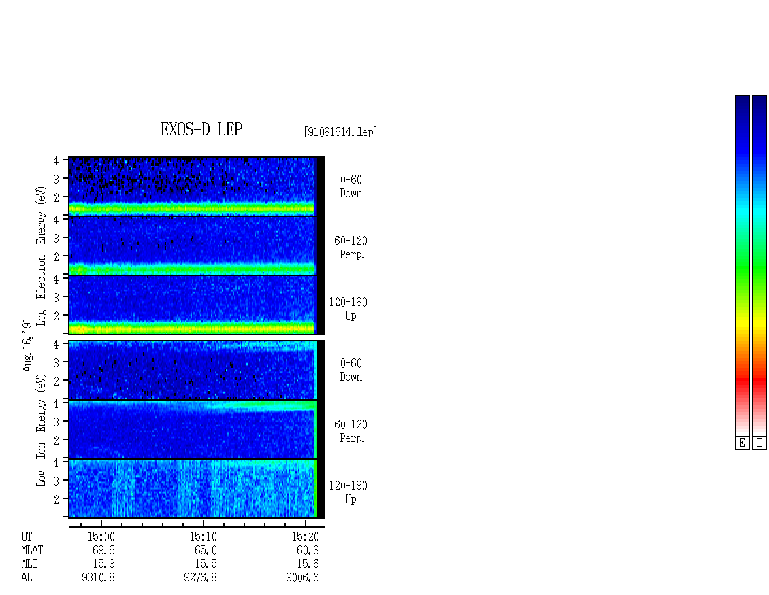
Task: Click the 15:10 UT time label
Action: (203, 537)
